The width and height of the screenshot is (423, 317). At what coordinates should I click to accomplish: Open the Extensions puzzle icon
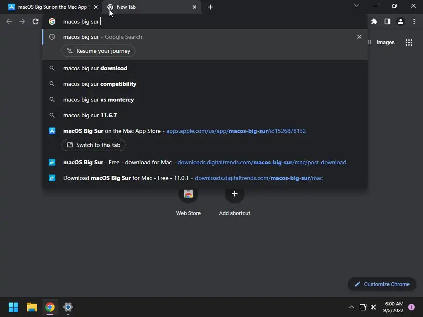[x=374, y=21]
